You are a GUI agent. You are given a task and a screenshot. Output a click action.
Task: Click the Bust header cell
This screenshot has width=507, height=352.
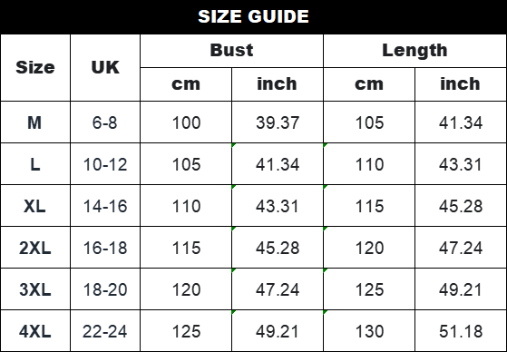pyautogui.click(x=231, y=51)
